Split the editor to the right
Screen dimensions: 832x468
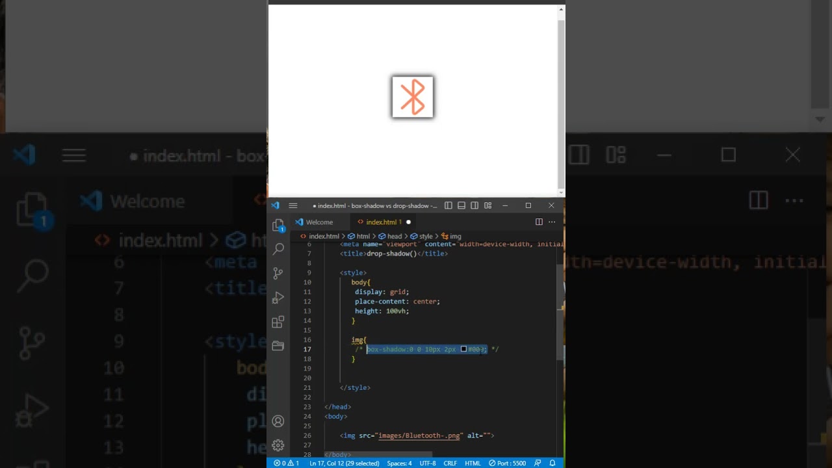[x=539, y=222]
